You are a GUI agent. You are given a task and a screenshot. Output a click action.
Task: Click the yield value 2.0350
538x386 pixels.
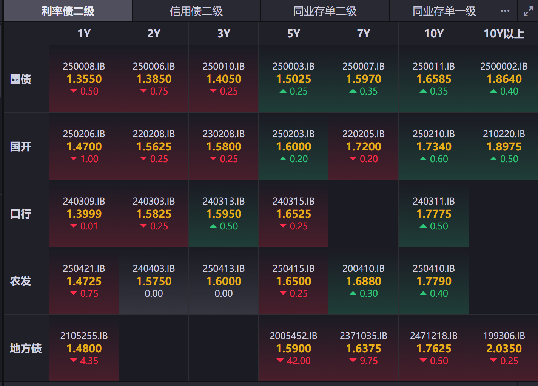[x=504, y=349]
